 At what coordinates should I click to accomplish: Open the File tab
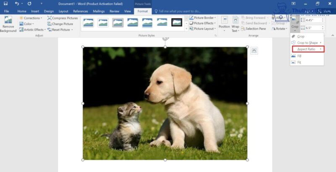[x=6, y=11]
